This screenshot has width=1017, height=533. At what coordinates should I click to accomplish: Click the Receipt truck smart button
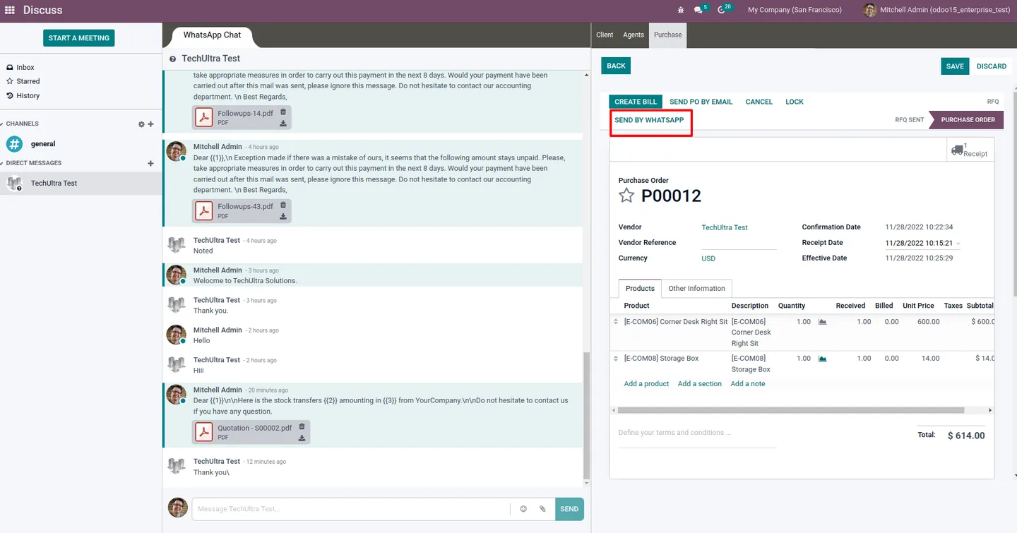970,150
